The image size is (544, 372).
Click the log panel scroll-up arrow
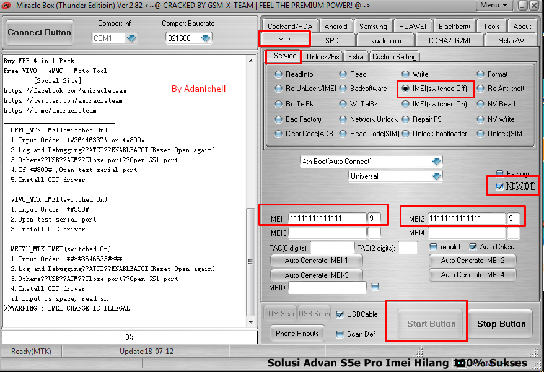251,61
